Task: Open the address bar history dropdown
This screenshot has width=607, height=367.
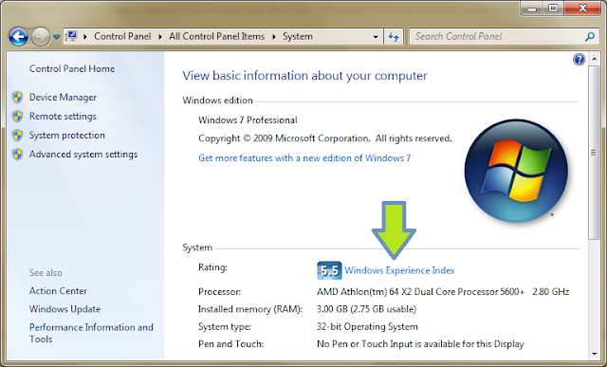Action: pos(376,37)
